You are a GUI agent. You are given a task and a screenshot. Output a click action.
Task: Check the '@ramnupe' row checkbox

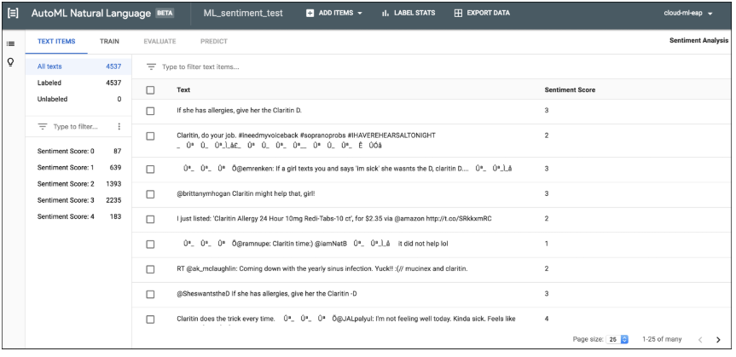point(150,245)
